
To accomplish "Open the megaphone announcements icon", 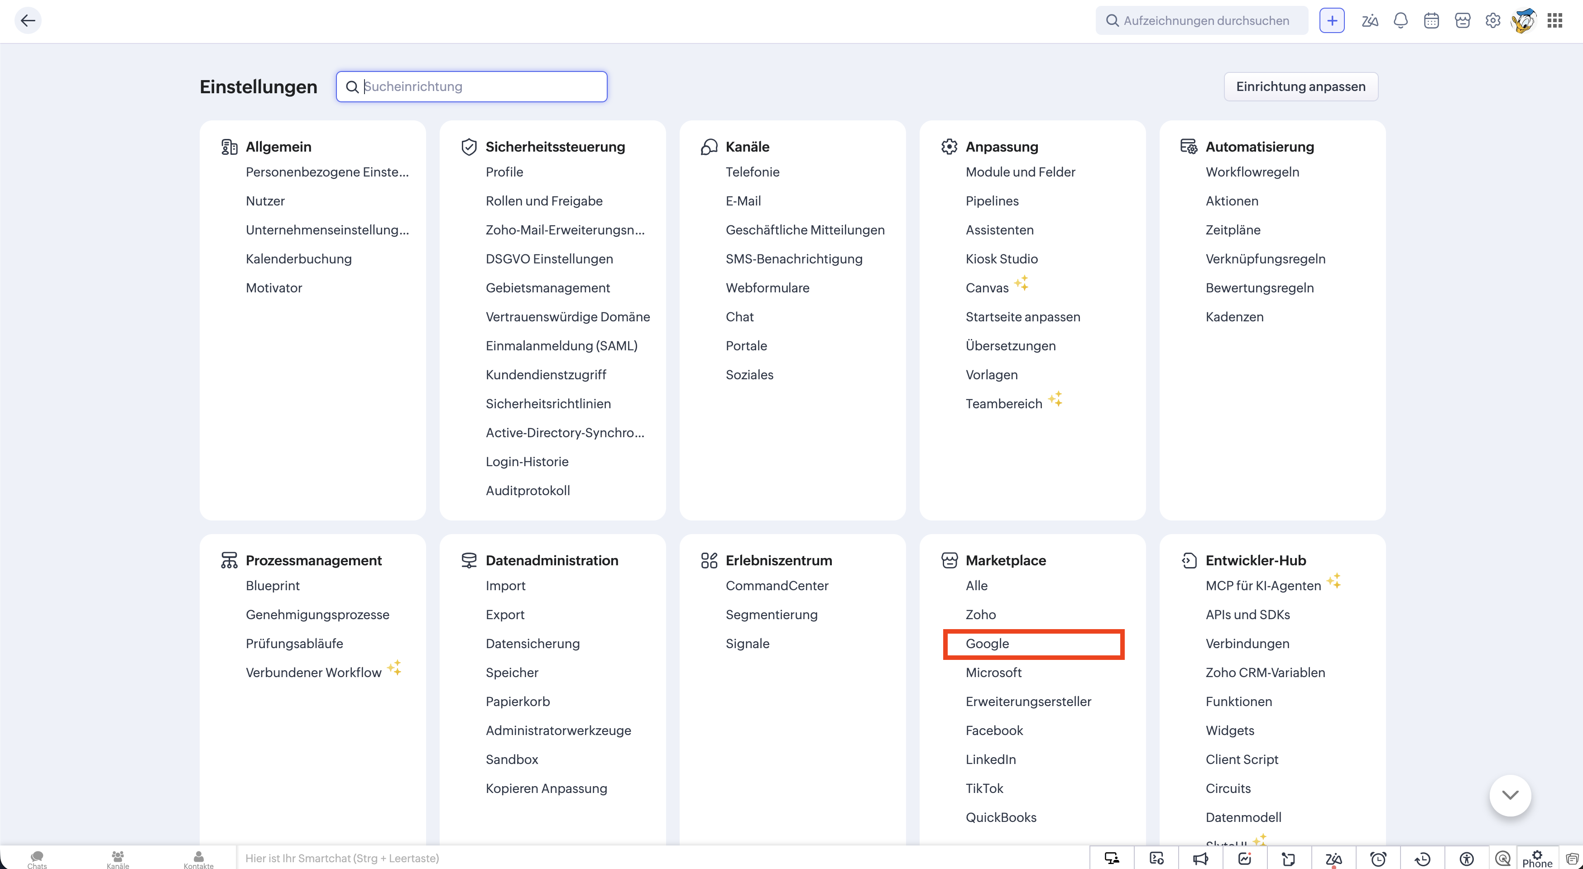I will click(x=1200, y=858).
